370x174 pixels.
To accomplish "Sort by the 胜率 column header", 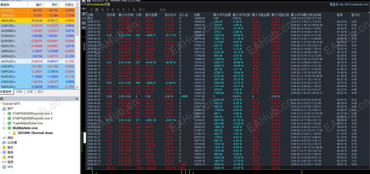I will click(x=340, y=15).
